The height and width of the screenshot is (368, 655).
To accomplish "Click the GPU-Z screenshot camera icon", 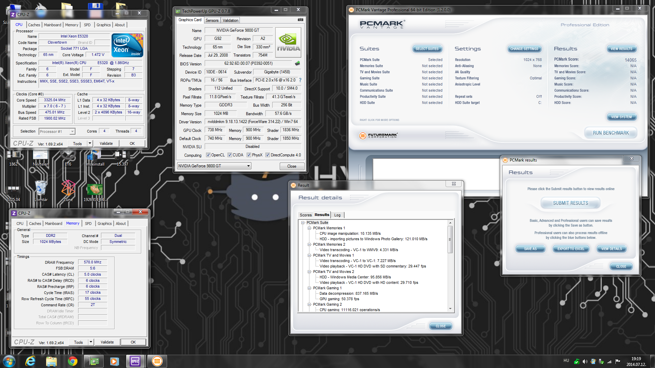I will tap(300, 20).
